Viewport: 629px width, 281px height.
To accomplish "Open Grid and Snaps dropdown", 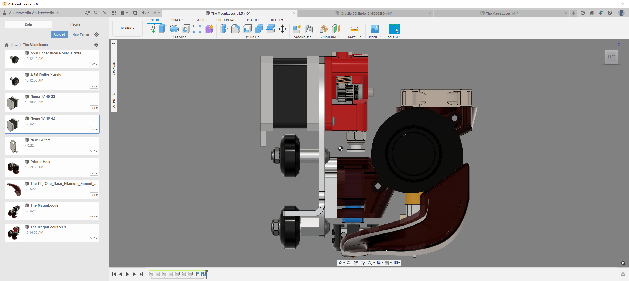I will click(x=388, y=263).
